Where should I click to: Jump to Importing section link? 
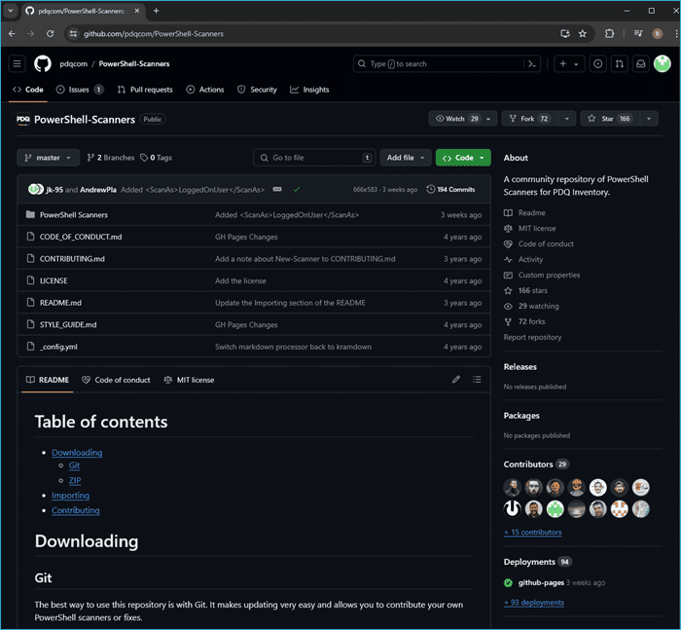coord(70,496)
